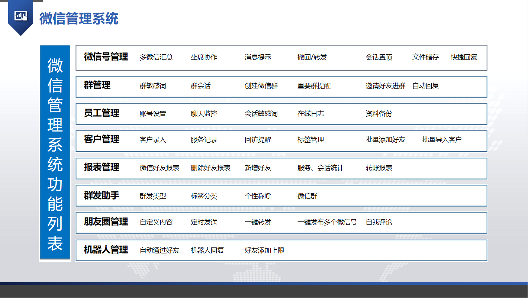Click the 一键转发 feature text
528x298 pixels.
pos(258,222)
